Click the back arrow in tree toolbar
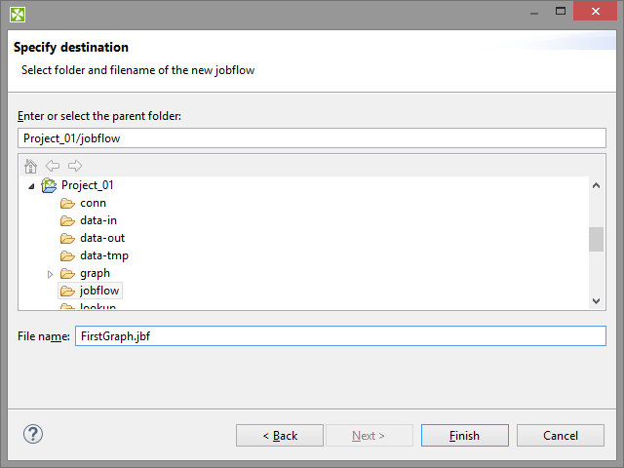The image size is (624, 468). [53, 166]
